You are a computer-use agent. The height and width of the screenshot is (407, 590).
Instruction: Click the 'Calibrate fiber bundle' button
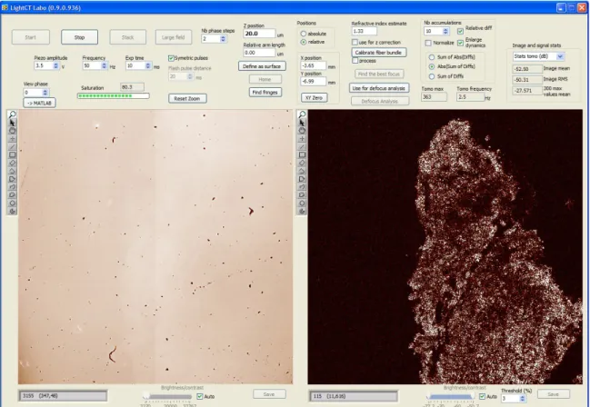pos(379,53)
